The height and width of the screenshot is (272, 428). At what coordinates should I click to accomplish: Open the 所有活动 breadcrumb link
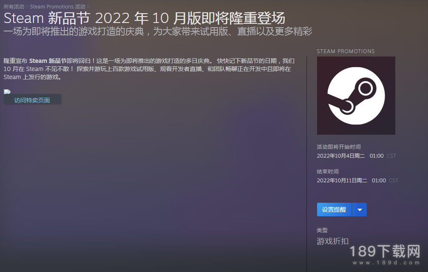[x=14, y=6]
